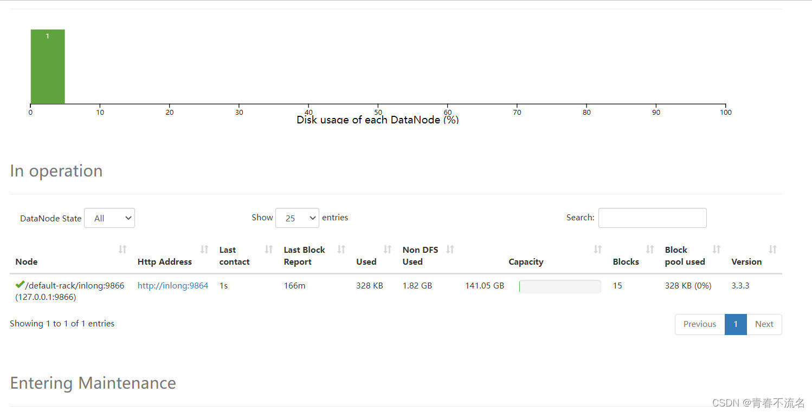The width and height of the screenshot is (812, 413).
Task: Select page 1 in pagination
Action: 736,324
